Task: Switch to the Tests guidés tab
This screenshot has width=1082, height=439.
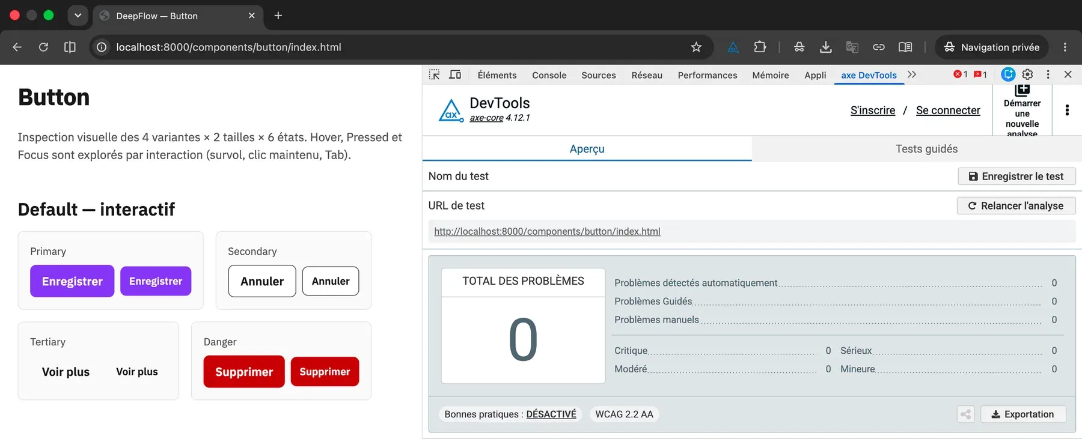Action: pyautogui.click(x=926, y=149)
